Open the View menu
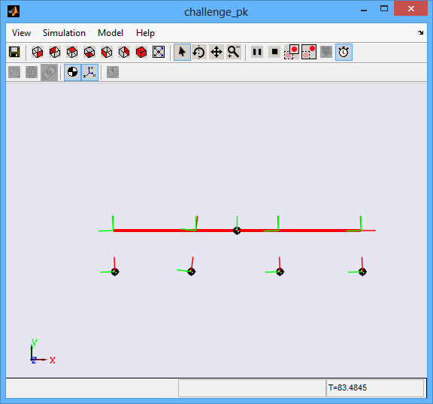 21,33
